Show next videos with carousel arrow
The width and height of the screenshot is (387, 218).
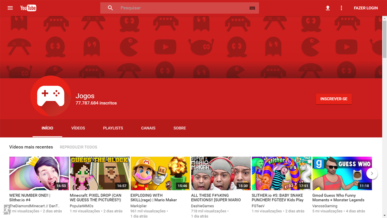pyautogui.click(x=372, y=173)
